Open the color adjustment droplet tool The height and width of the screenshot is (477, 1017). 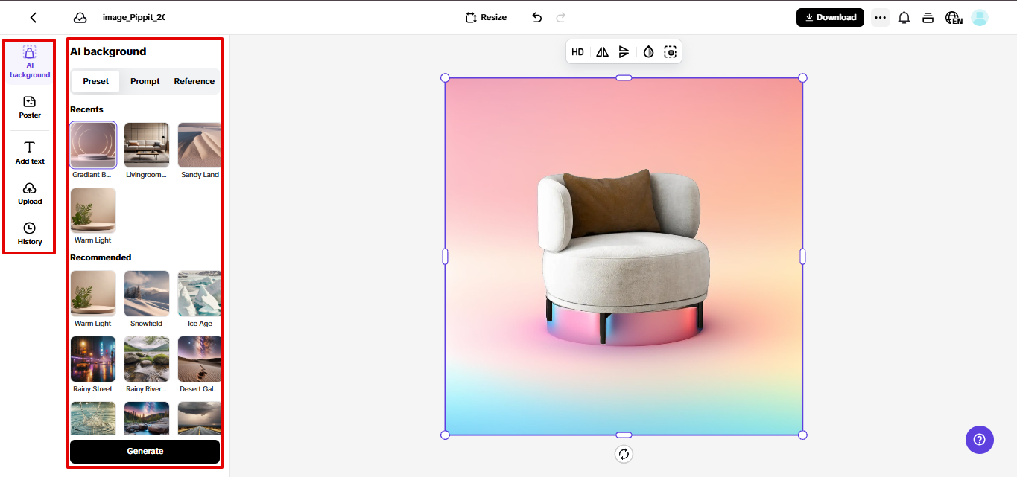point(648,51)
